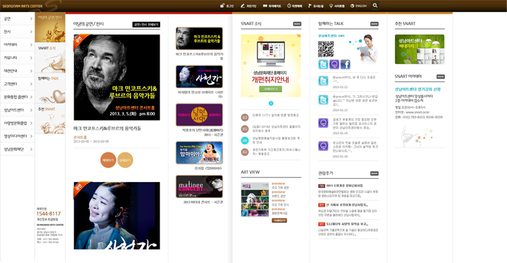The width and height of the screenshot is (507, 263).
Task: Click the search magnifier icon in the header
Action: tap(375, 5)
